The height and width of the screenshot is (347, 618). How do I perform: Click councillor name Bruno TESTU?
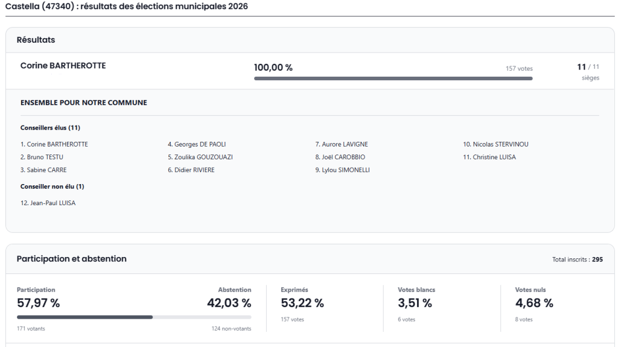(42, 157)
